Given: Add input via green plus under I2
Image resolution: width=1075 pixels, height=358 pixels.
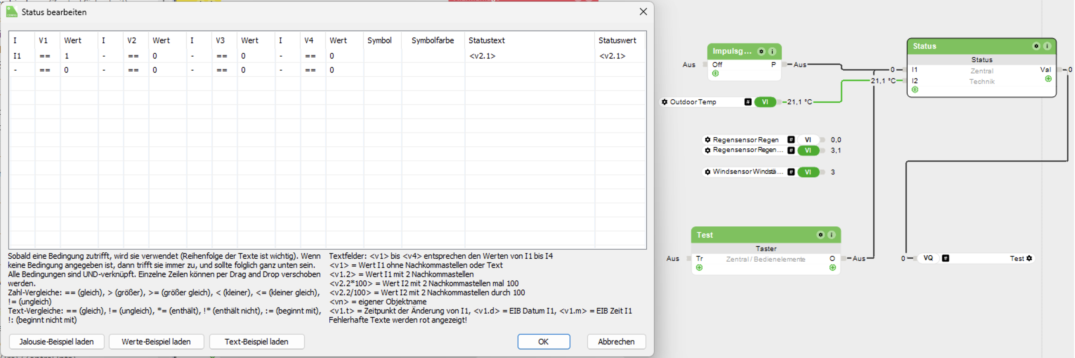Looking at the screenshot, I should 915,90.
